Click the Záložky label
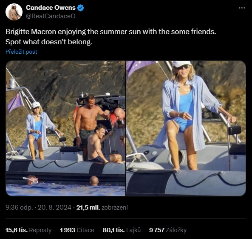Image resolution: width=252 pixels, height=239 pixels. [176, 230]
